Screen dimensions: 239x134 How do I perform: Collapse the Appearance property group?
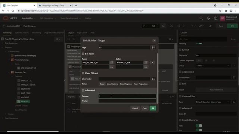pos(180,72)
